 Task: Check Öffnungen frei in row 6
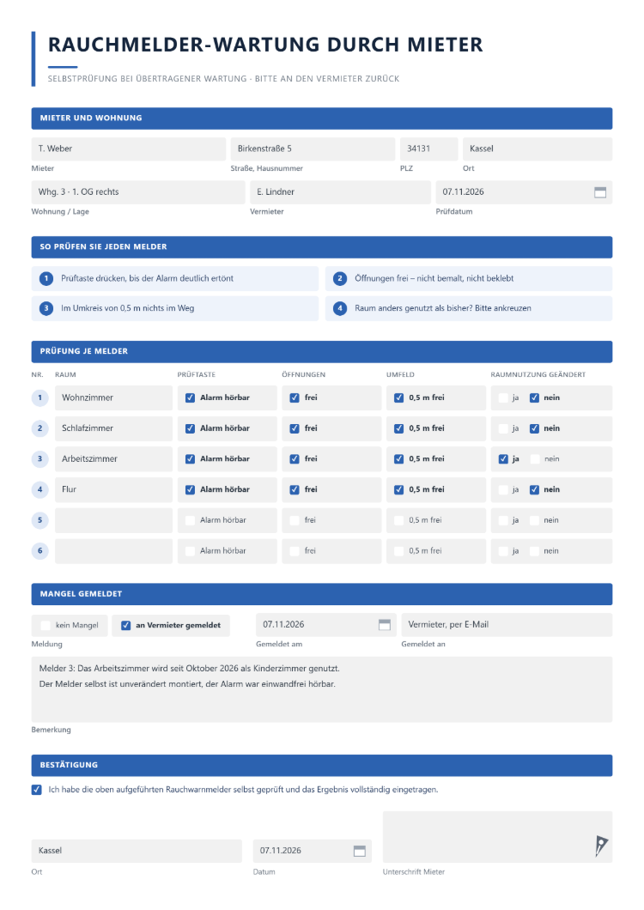(295, 551)
